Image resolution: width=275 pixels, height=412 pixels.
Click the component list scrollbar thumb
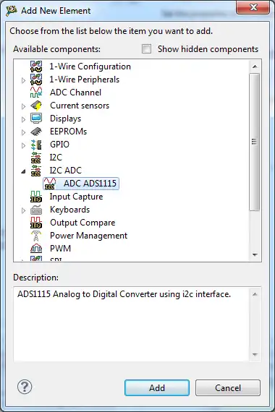254,142
